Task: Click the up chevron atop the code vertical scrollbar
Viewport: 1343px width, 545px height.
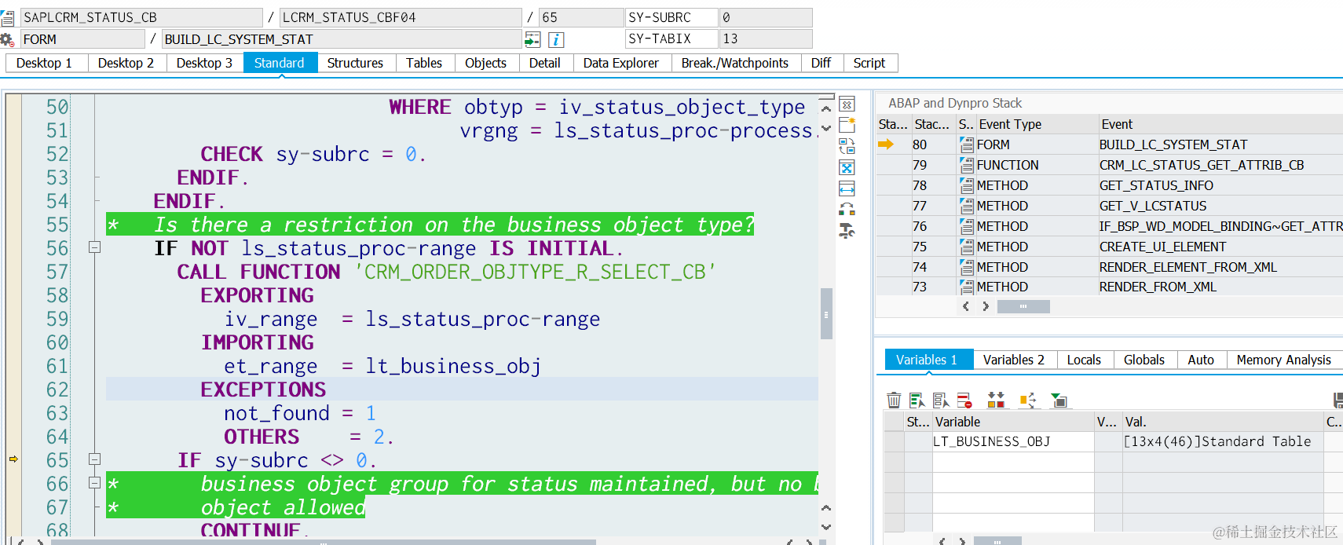Action: coord(826,108)
